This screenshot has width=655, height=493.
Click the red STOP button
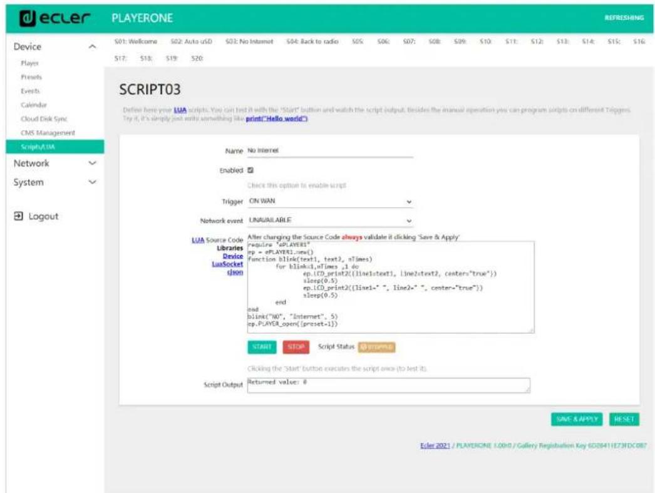coord(296,347)
